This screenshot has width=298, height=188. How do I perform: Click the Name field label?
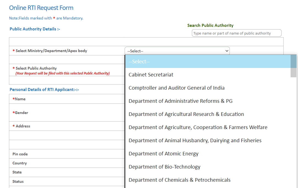pos(20,99)
